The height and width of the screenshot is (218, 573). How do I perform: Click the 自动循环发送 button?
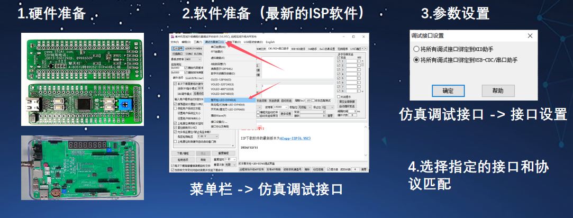[x=347, y=106]
